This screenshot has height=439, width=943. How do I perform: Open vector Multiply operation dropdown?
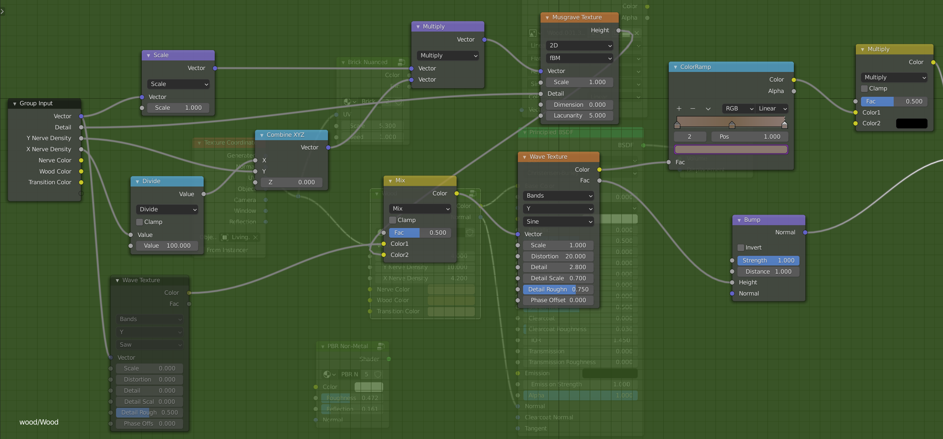[448, 56]
